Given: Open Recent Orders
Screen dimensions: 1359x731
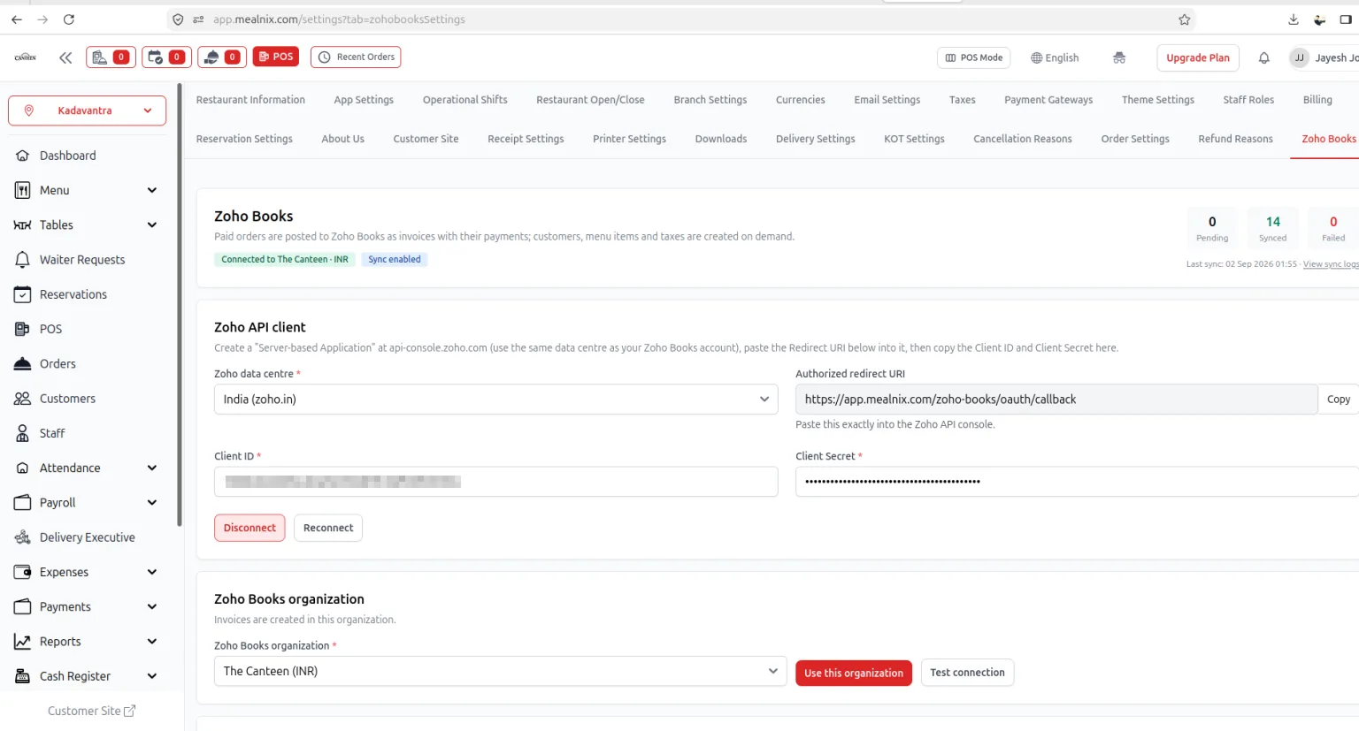Looking at the screenshot, I should click(356, 57).
